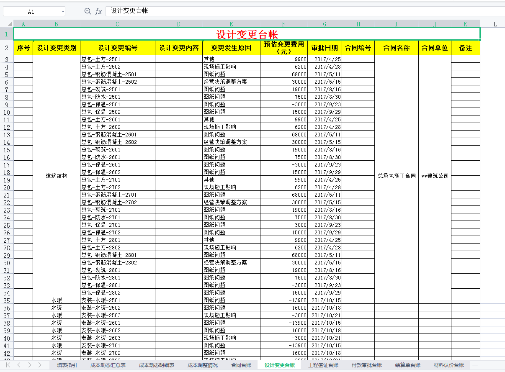Viewport: 505px width, 372px height.
Task: Select header cell 审批日期
Action: (325, 48)
